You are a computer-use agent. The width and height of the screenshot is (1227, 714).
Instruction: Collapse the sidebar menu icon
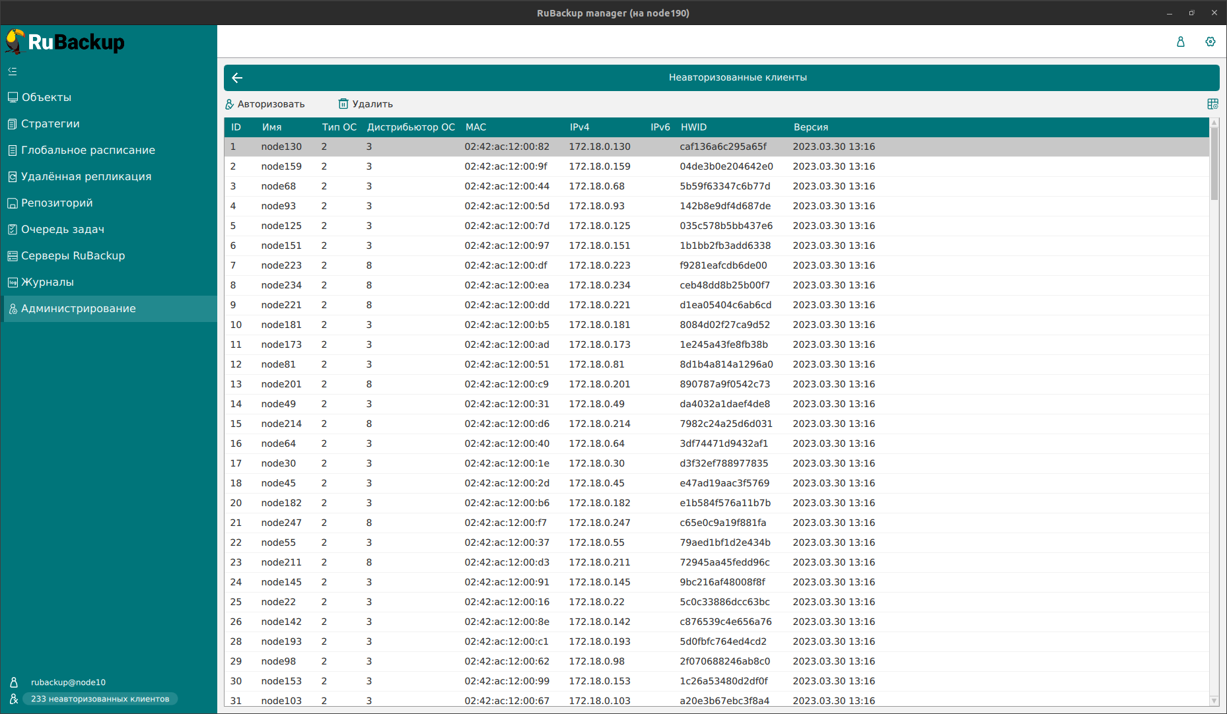[x=13, y=71]
